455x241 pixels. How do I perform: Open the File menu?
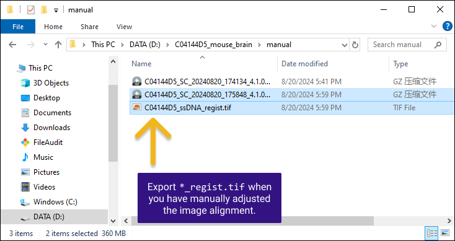click(18, 27)
